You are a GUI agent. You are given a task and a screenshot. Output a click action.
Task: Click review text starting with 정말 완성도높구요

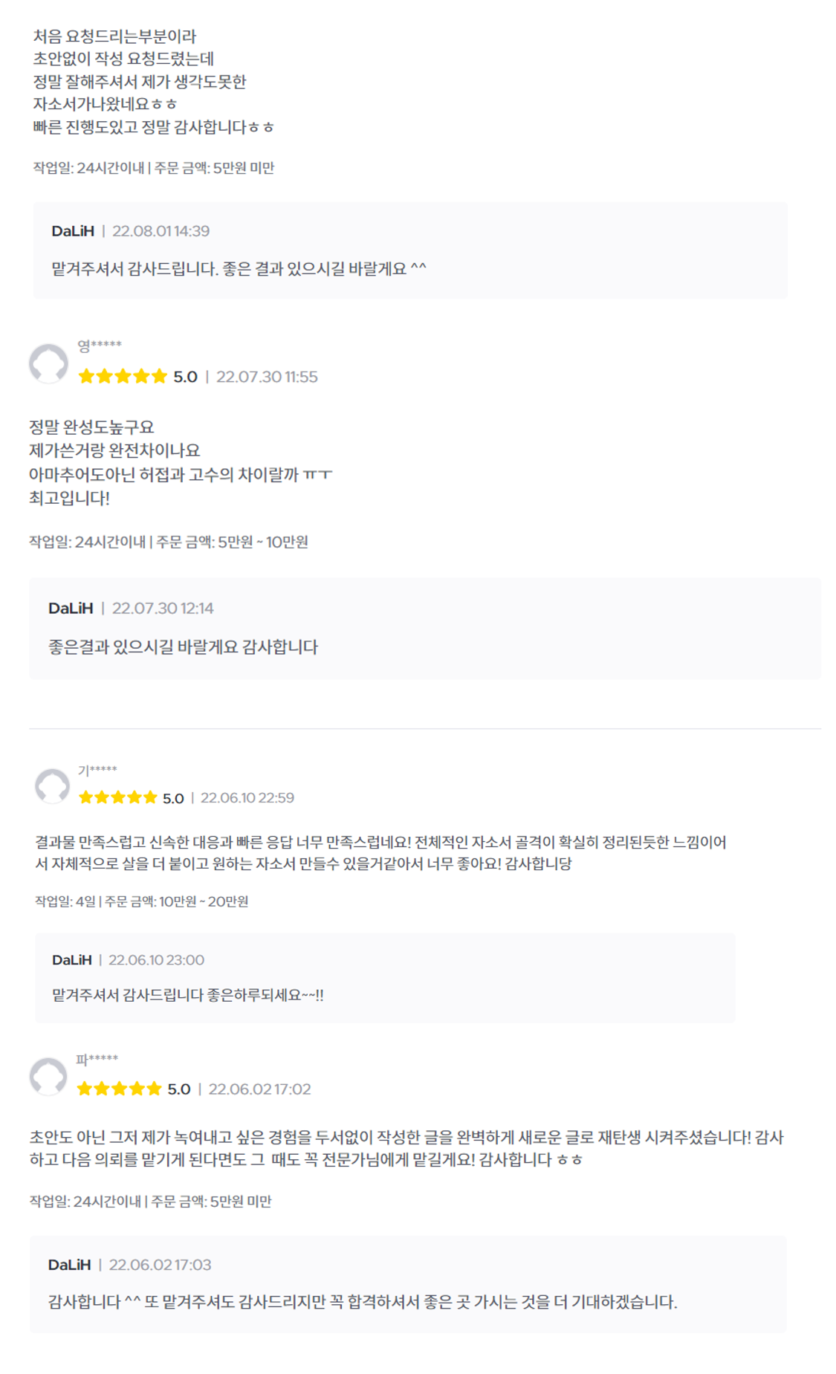[x=91, y=427]
